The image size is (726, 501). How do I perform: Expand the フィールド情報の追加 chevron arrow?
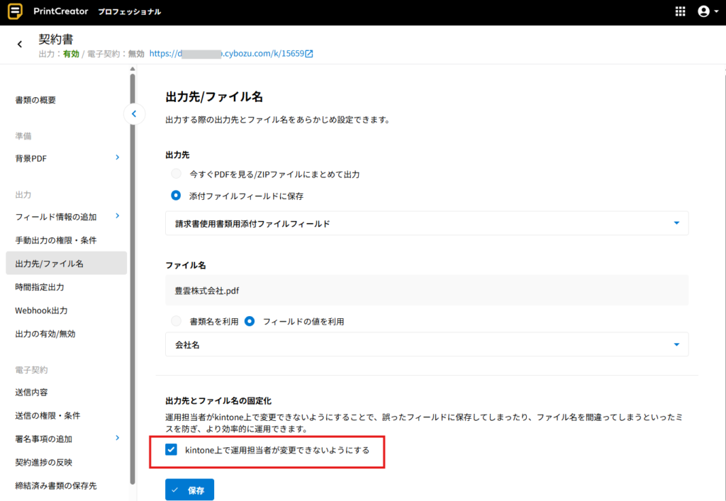[118, 216]
